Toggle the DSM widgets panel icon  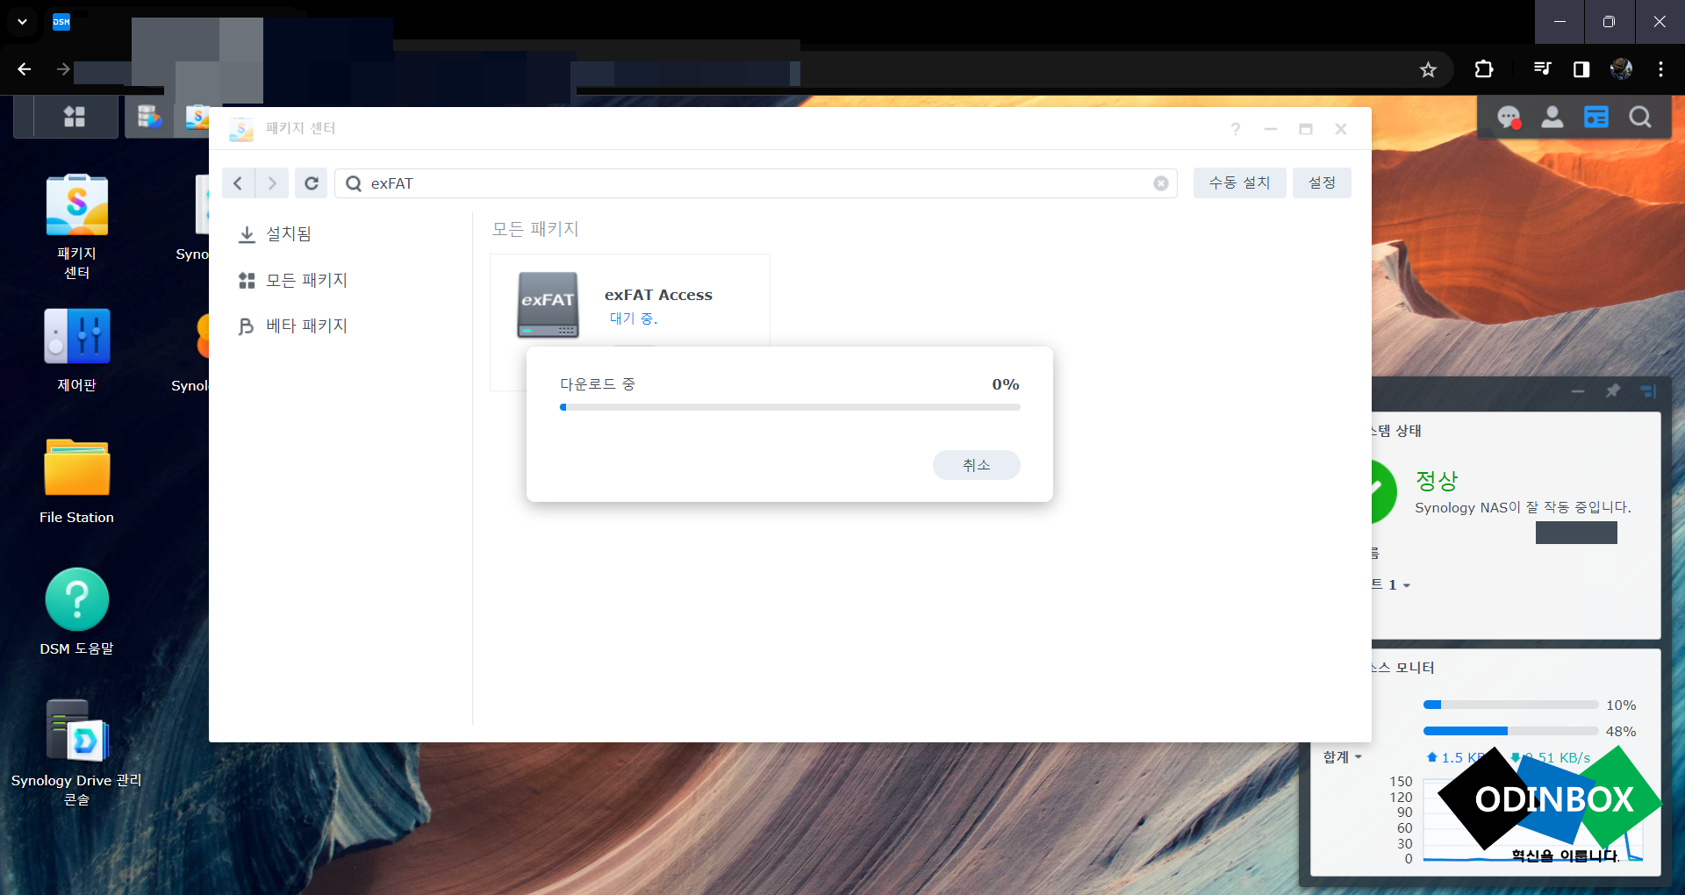[1596, 118]
